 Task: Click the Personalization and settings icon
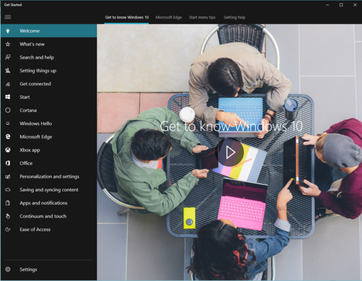point(8,176)
